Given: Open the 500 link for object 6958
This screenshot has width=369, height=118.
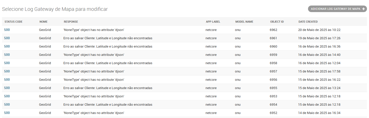Looking at the screenshot, I should click(7, 63).
